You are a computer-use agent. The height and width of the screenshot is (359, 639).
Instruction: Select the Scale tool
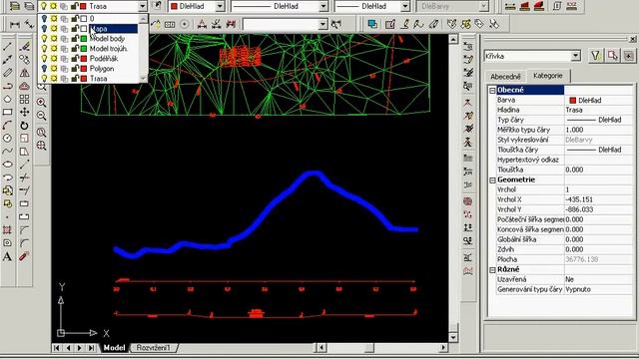[24, 139]
